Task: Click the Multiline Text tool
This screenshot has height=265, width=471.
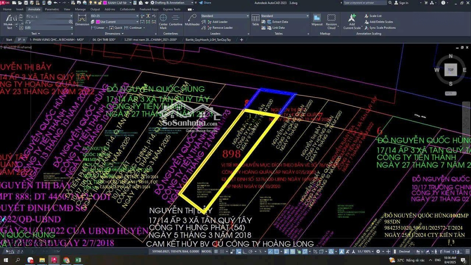Action: [9, 21]
